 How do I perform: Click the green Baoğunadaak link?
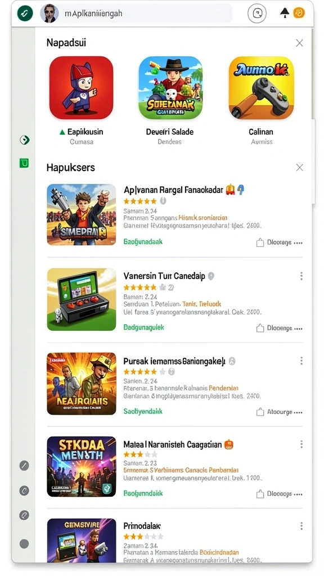click(x=143, y=242)
